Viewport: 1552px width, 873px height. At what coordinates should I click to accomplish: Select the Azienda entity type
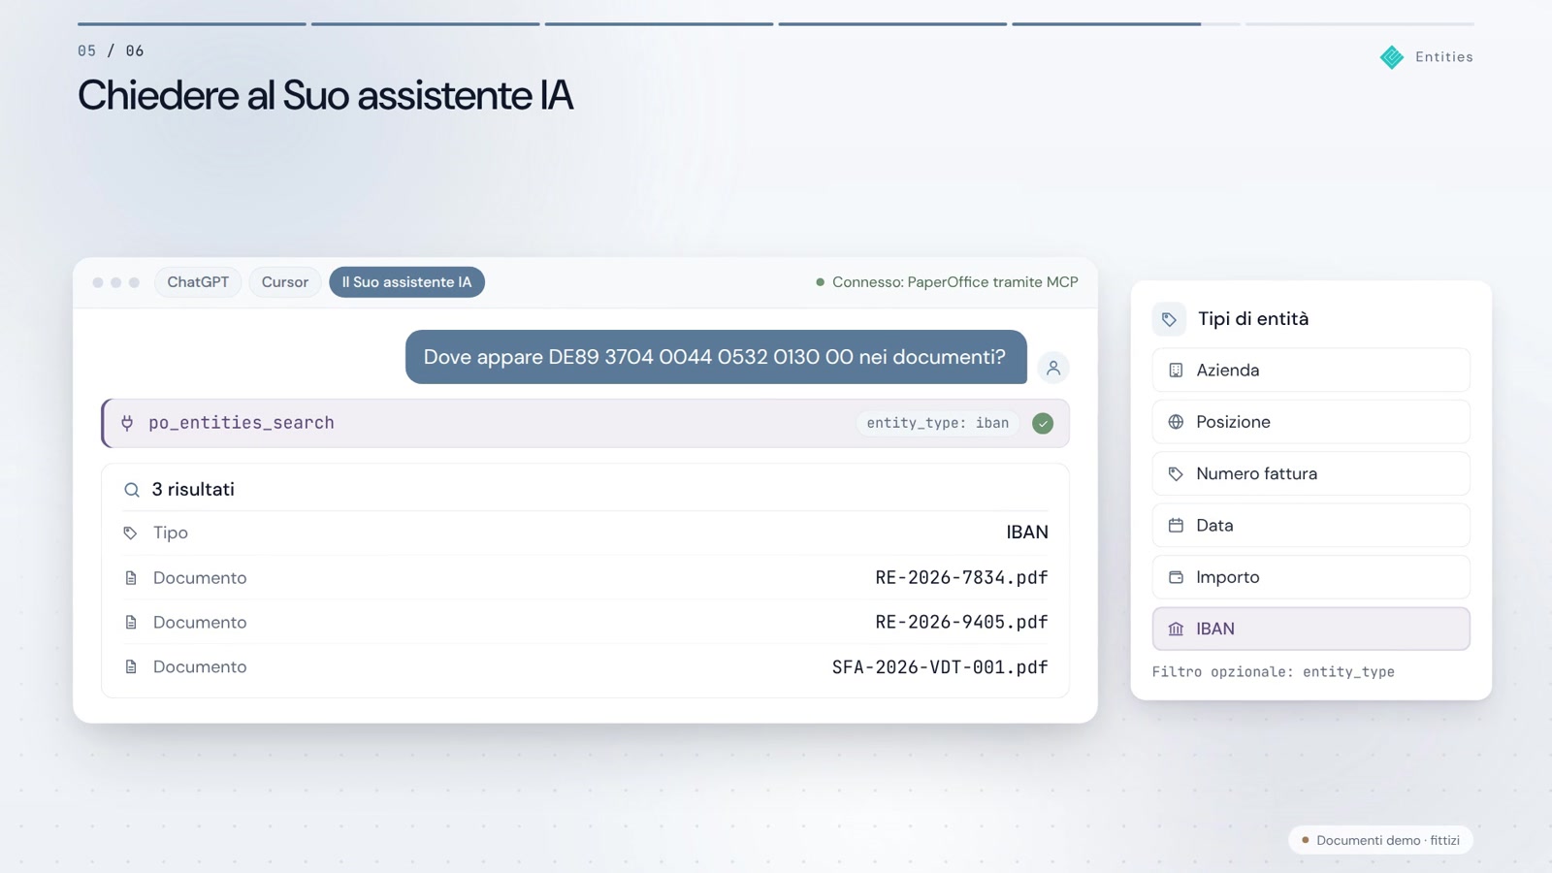click(x=1310, y=371)
